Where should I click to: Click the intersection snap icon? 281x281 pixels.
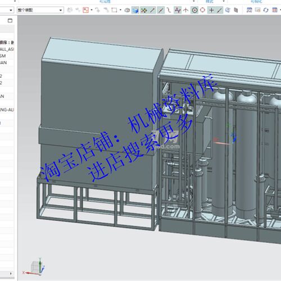pyautogui.click(x=185, y=10)
